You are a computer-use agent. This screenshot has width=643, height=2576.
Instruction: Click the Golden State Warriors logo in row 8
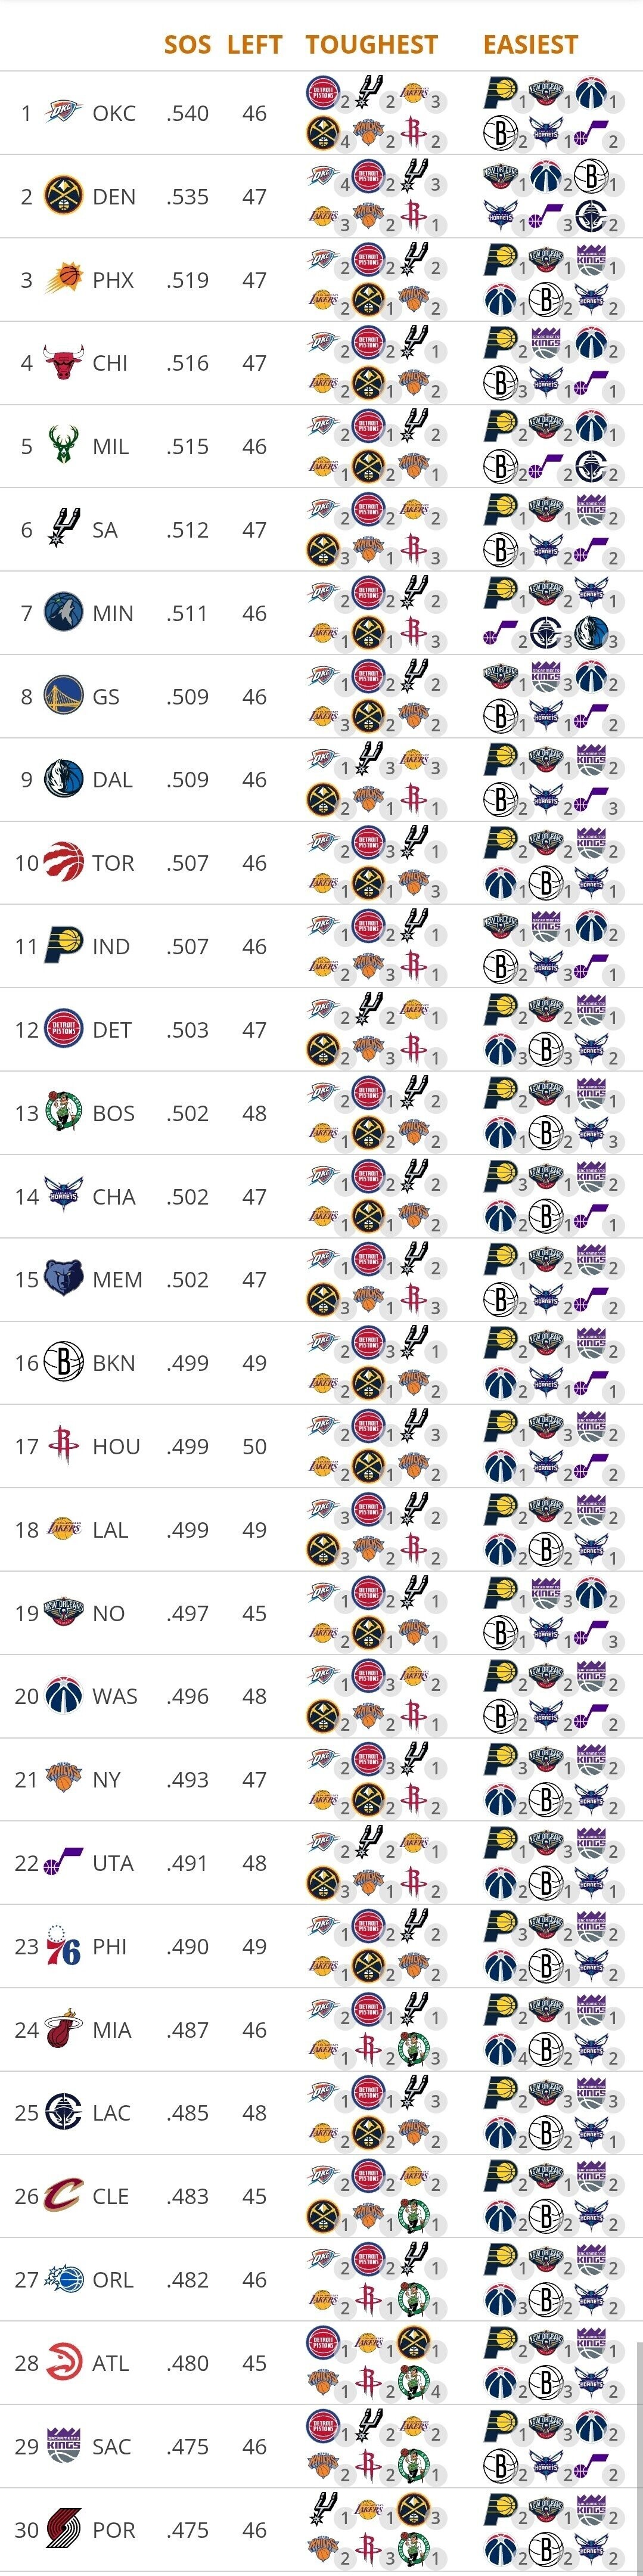pyautogui.click(x=63, y=696)
